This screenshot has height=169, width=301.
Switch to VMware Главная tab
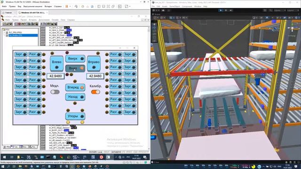coord(8,13)
